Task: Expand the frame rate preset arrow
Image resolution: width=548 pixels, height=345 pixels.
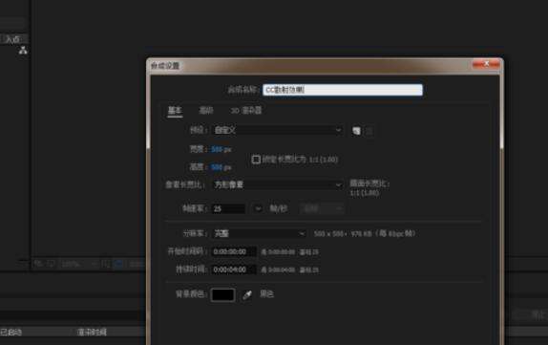Action: 258,209
